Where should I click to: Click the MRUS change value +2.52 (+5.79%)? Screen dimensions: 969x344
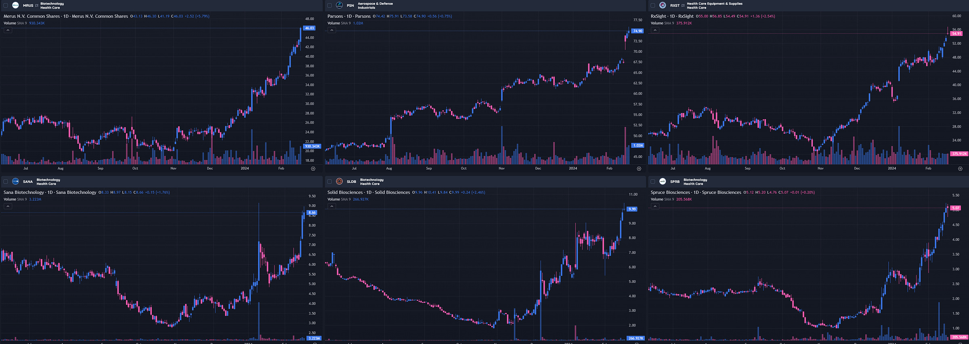tap(197, 16)
